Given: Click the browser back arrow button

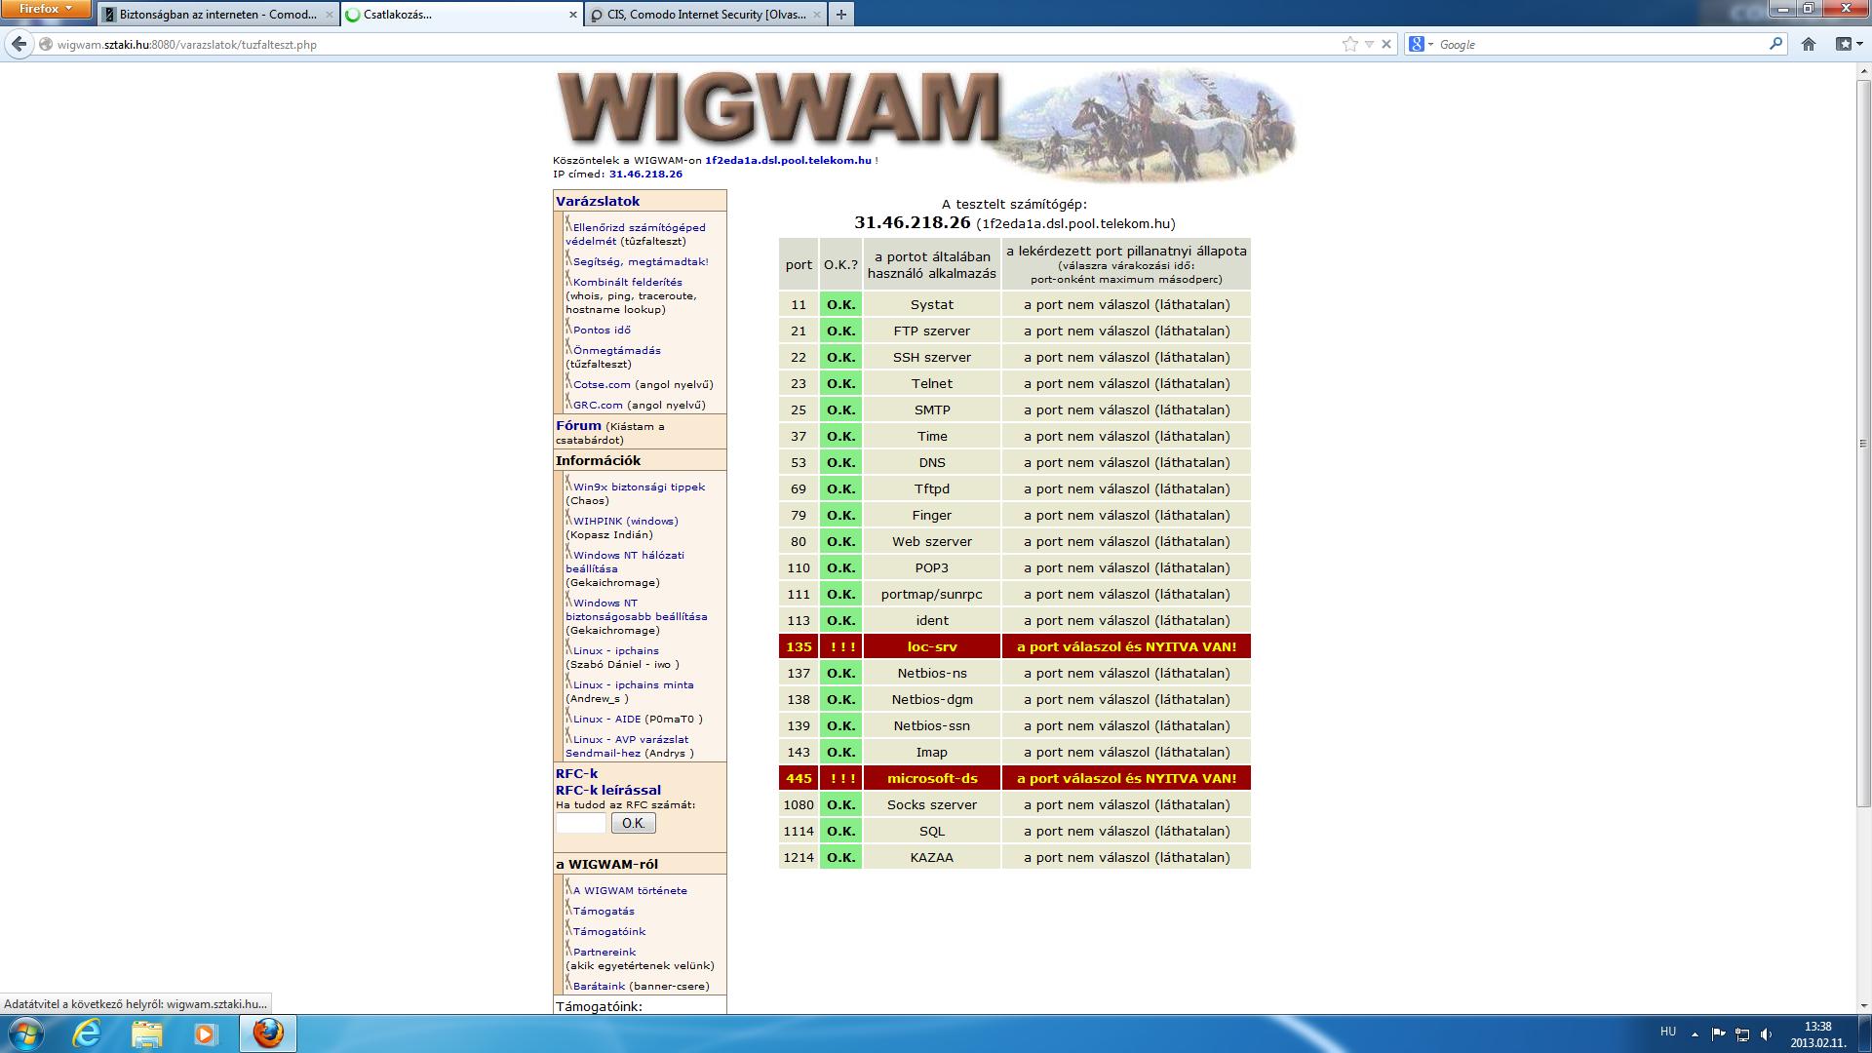Looking at the screenshot, I should pyautogui.click(x=19, y=44).
